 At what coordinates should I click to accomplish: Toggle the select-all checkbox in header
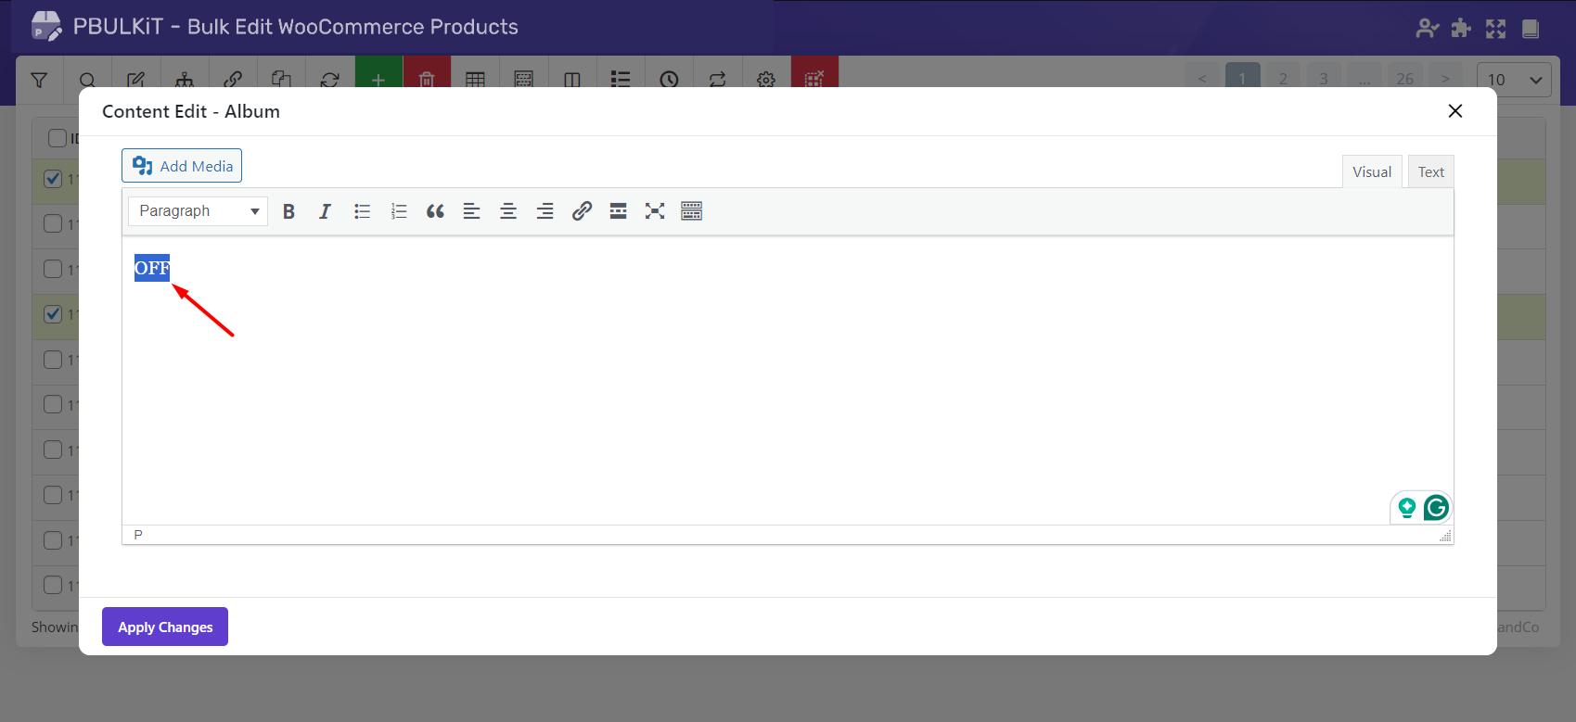click(57, 138)
